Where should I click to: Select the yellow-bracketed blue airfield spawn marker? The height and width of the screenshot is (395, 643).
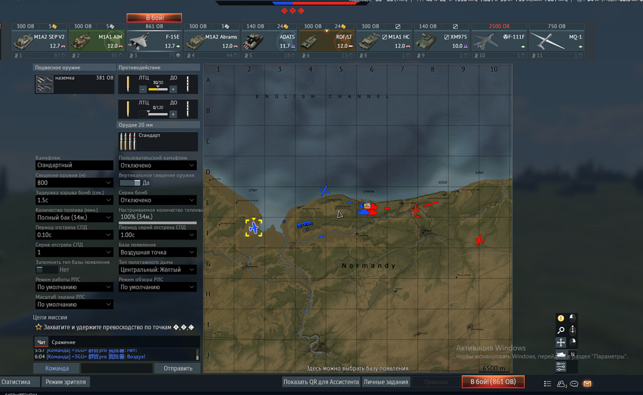click(254, 227)
